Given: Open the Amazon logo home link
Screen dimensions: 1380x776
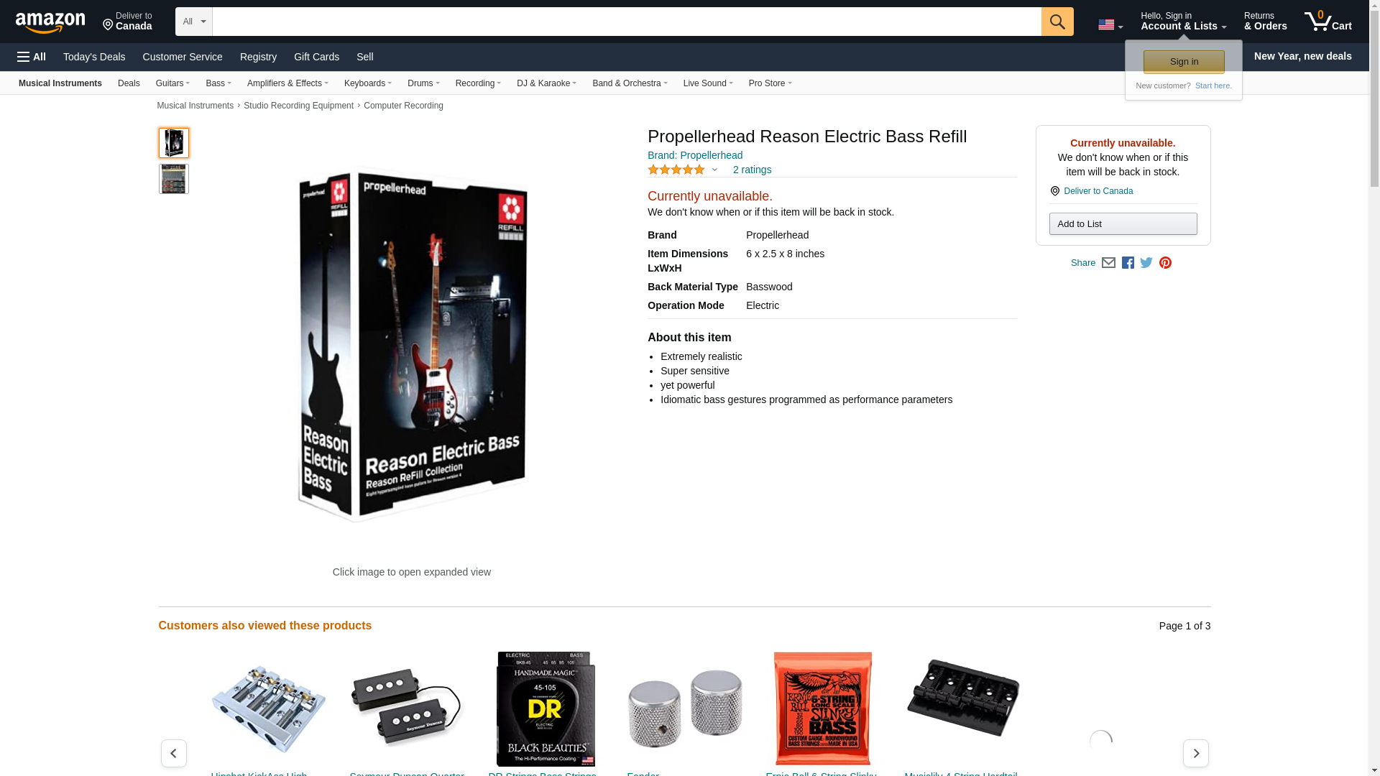Looking at the screenshot, I should pos(50,22).
